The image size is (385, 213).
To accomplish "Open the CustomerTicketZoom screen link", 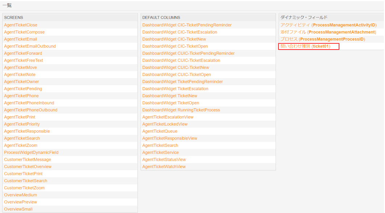I will tap(24, 188).
